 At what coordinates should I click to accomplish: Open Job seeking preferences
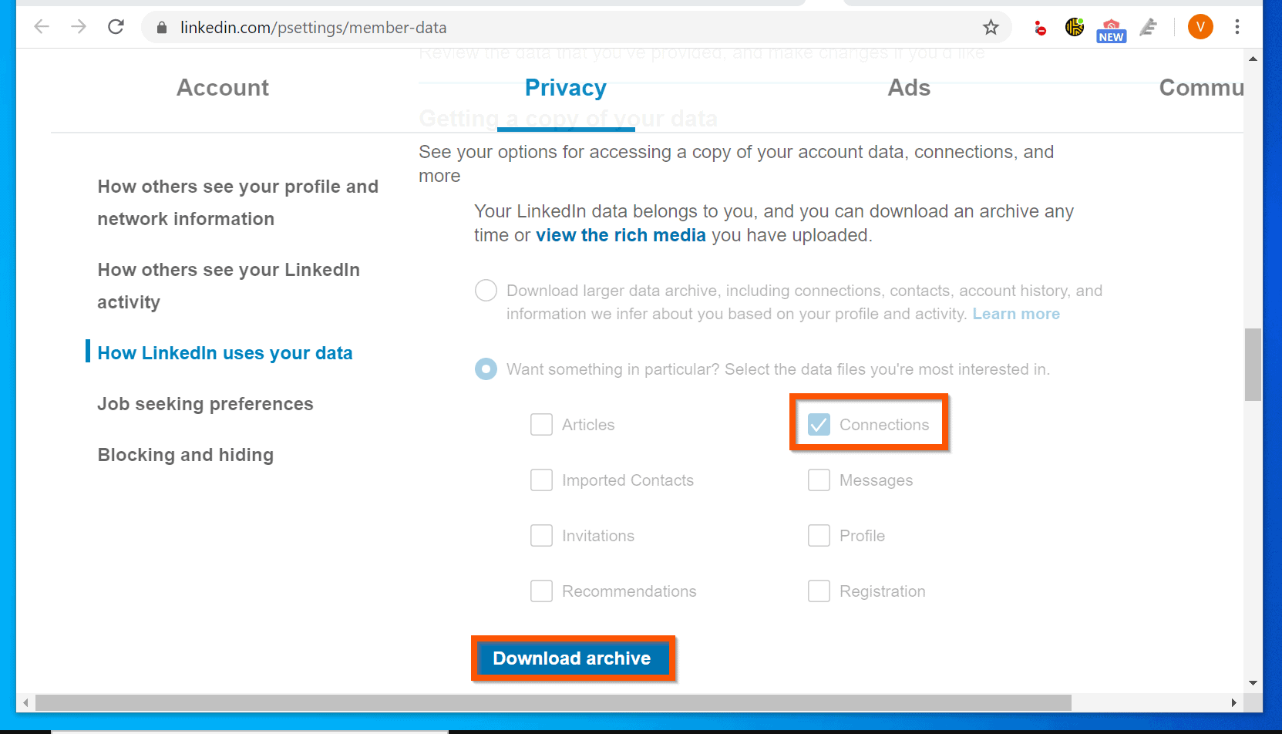pyautogui.click(x=205, y=403)
